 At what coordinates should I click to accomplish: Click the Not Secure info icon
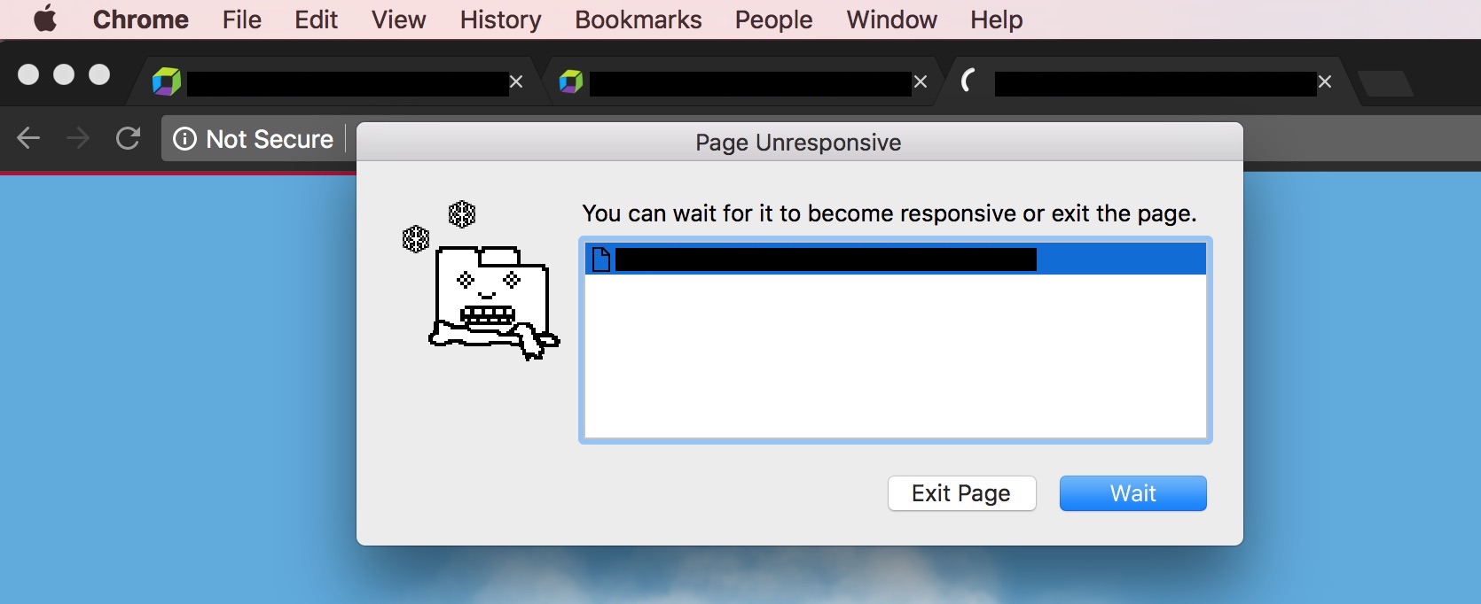(184, 139)
